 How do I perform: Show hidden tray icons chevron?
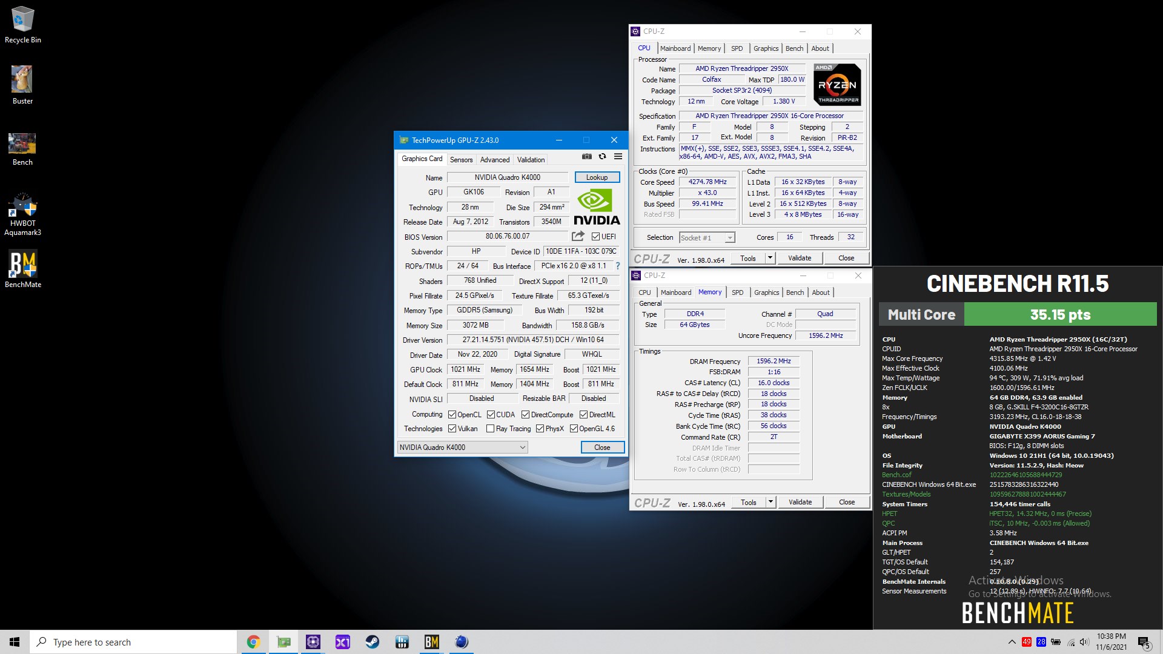(1012, 642)
